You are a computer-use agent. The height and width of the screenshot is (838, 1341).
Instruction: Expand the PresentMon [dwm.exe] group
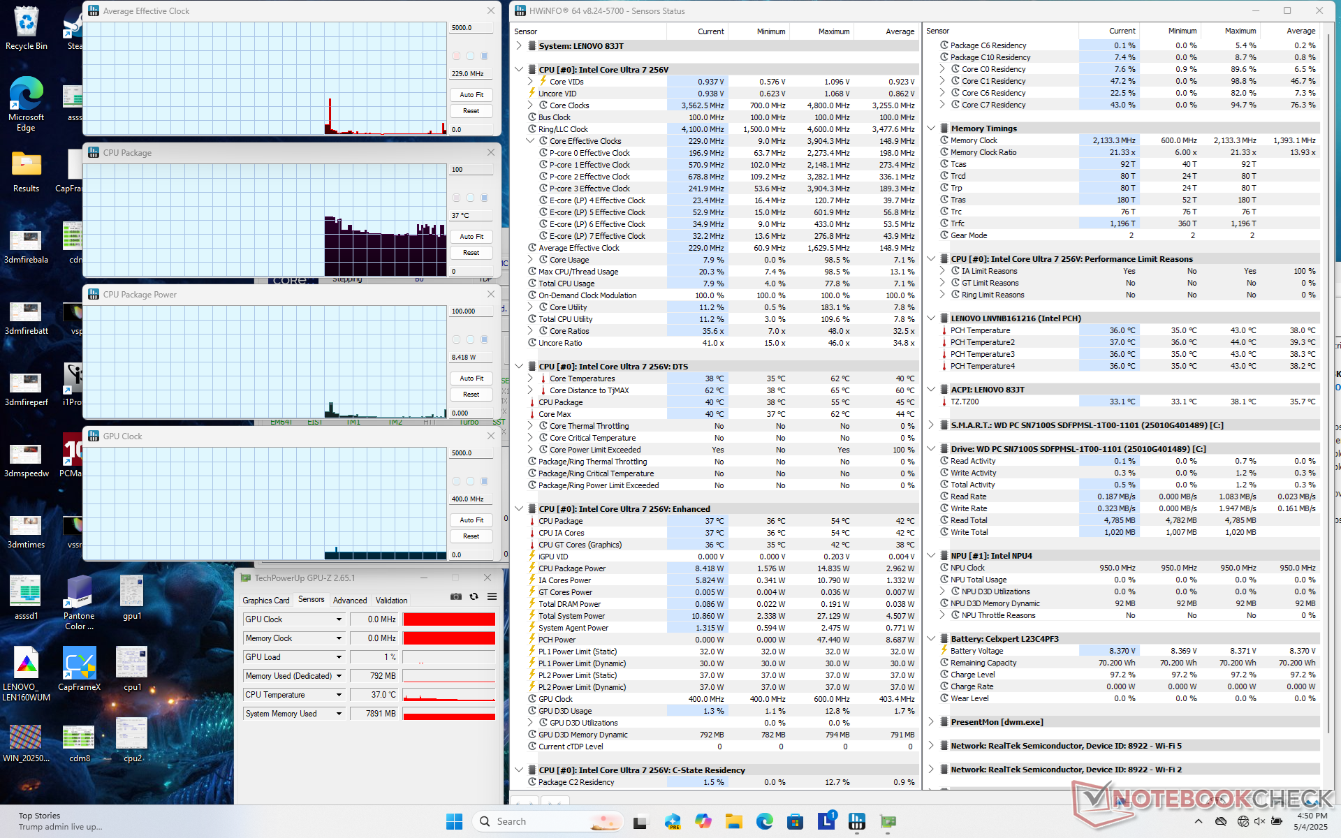931,722
